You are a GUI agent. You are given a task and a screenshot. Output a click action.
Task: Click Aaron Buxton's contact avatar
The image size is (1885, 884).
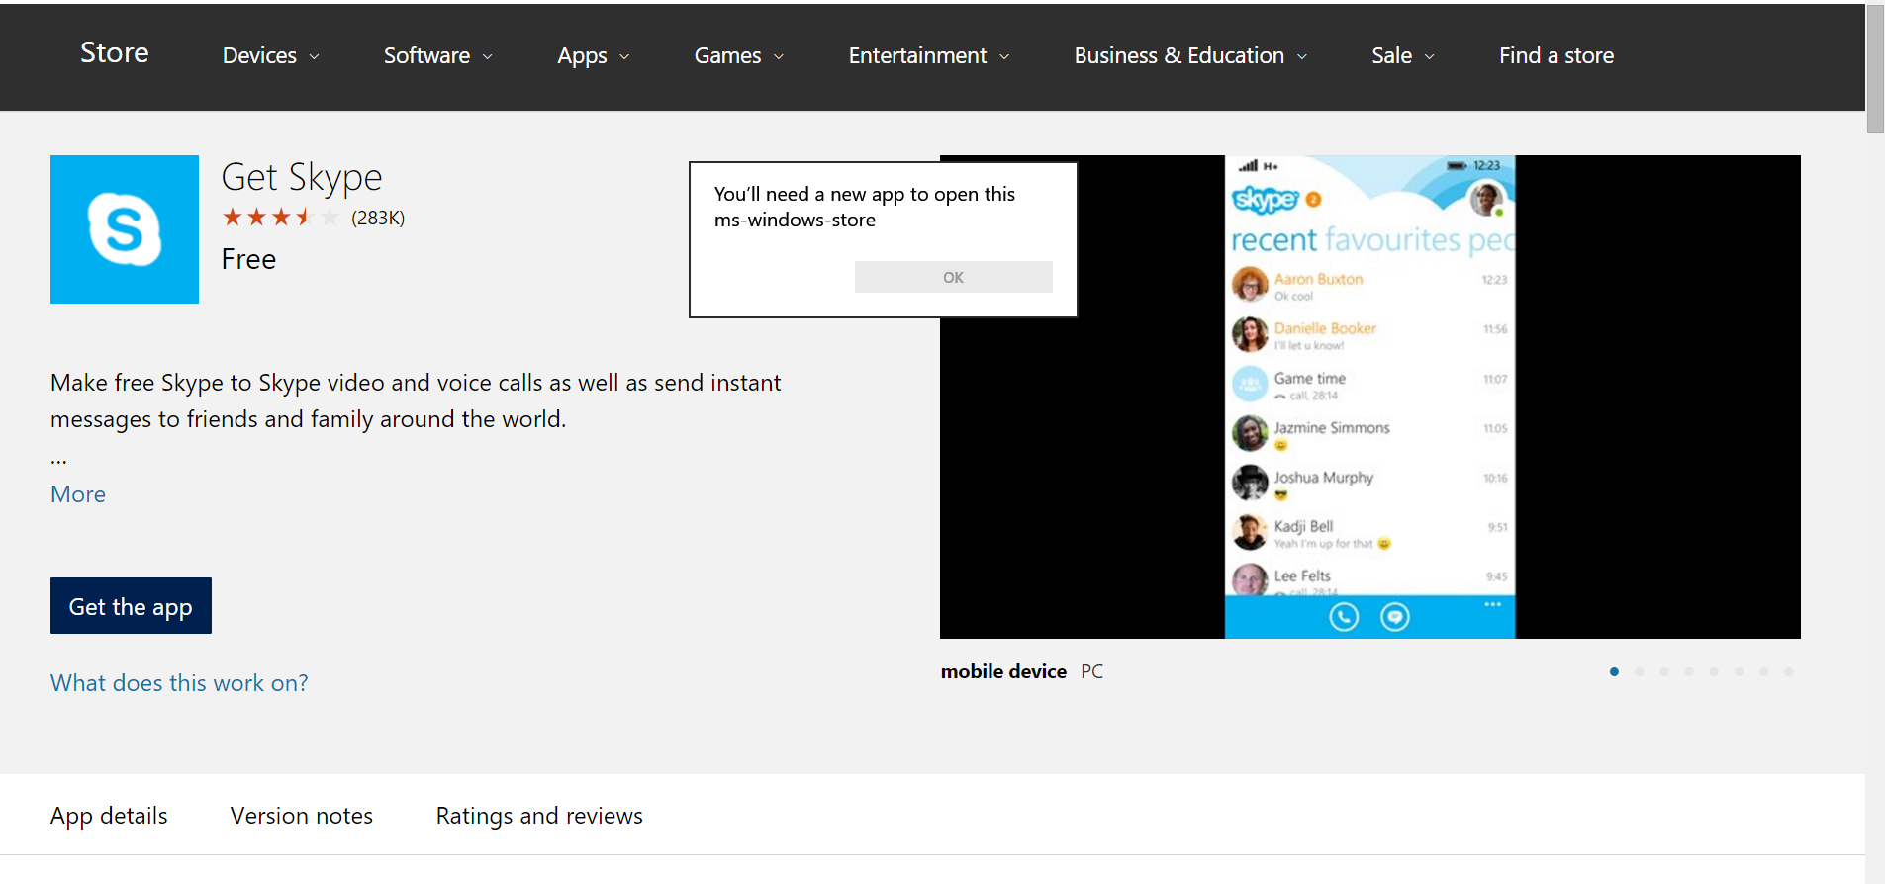pos(1250,285)
